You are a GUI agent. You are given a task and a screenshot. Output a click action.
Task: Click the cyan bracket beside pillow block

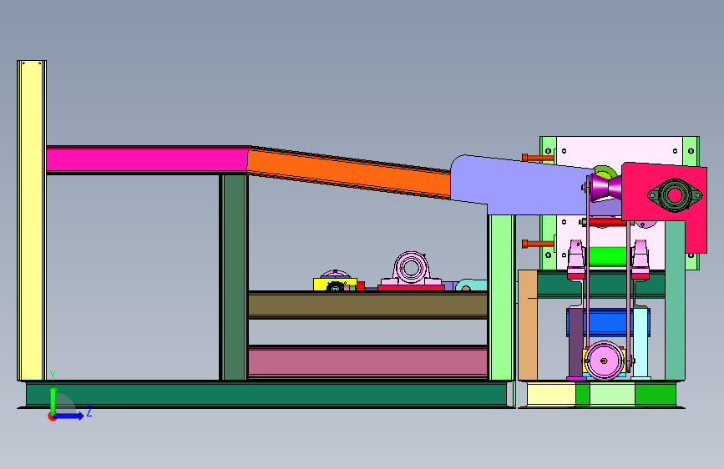471,285
